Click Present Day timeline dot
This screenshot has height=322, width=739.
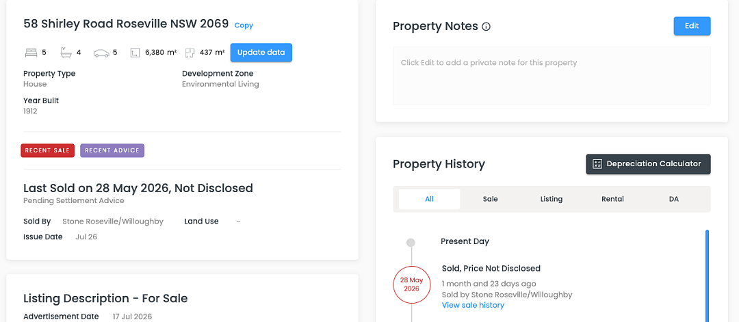click(x=411, y=243)
